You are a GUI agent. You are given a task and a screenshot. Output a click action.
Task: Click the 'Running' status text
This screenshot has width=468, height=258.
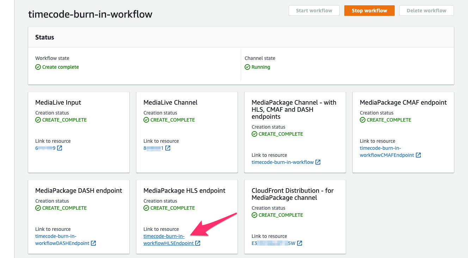[261, 67]
